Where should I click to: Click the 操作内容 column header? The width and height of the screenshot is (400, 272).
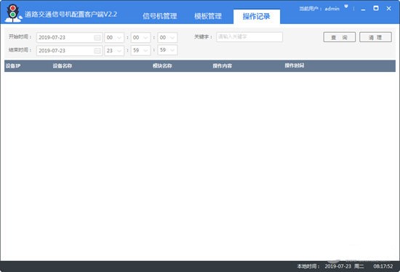[223, 66]
